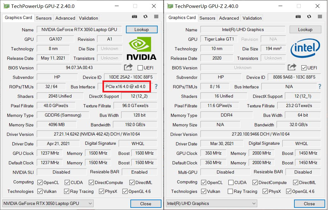Image resolution: width=328 pixels, height=210 pixels.
Task: Toggle UEFI checkbox in NVIDIA window
Action: 140,68
